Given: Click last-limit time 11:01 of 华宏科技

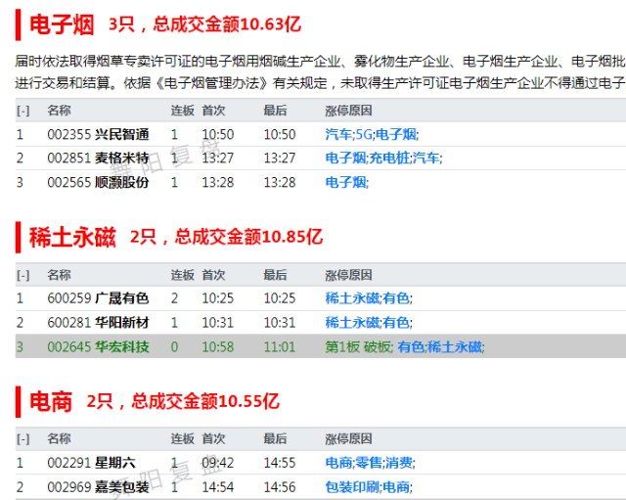Looking at the screenshot, I should 280,346.
